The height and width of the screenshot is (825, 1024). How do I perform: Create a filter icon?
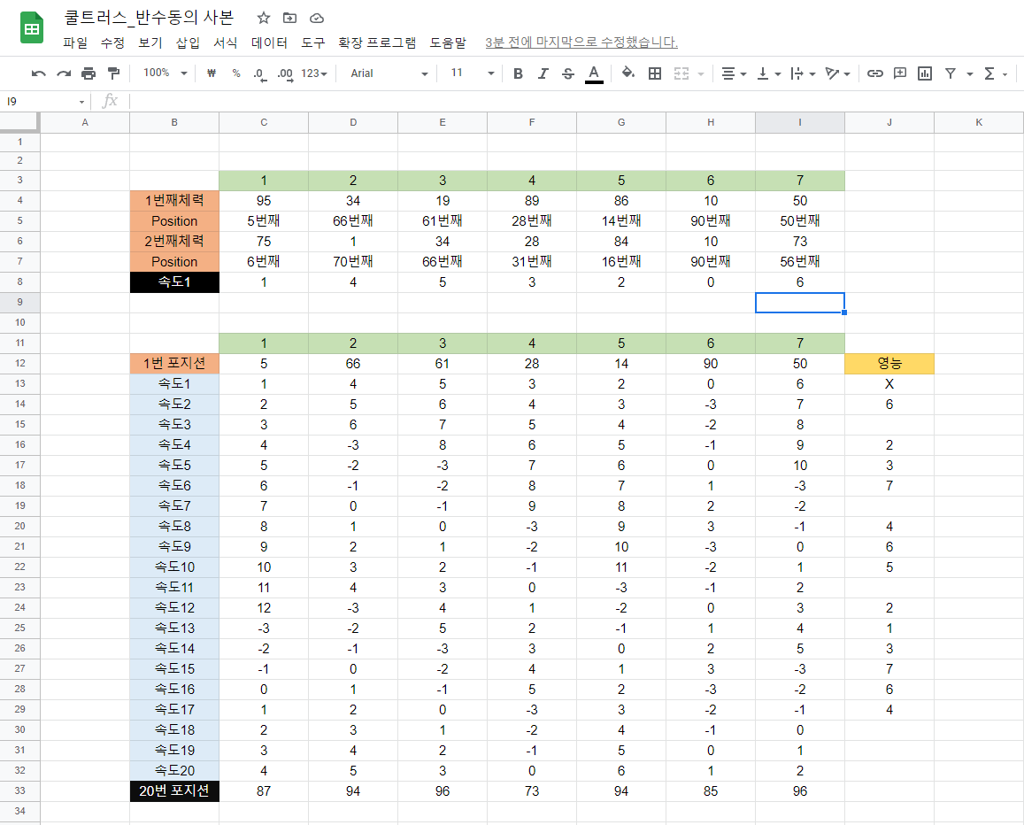(x=951, y=73)
